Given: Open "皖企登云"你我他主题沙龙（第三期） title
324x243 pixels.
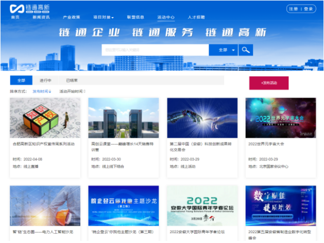Looking at the screenshot, I should point(123,232).
